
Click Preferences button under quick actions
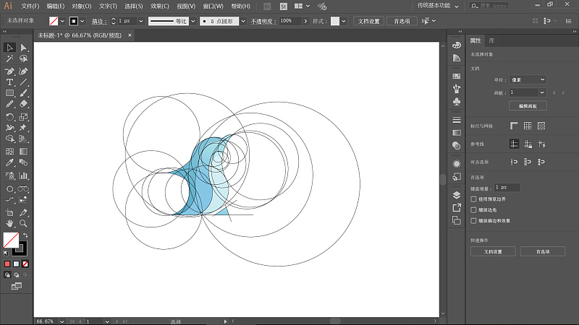point(543,251)
